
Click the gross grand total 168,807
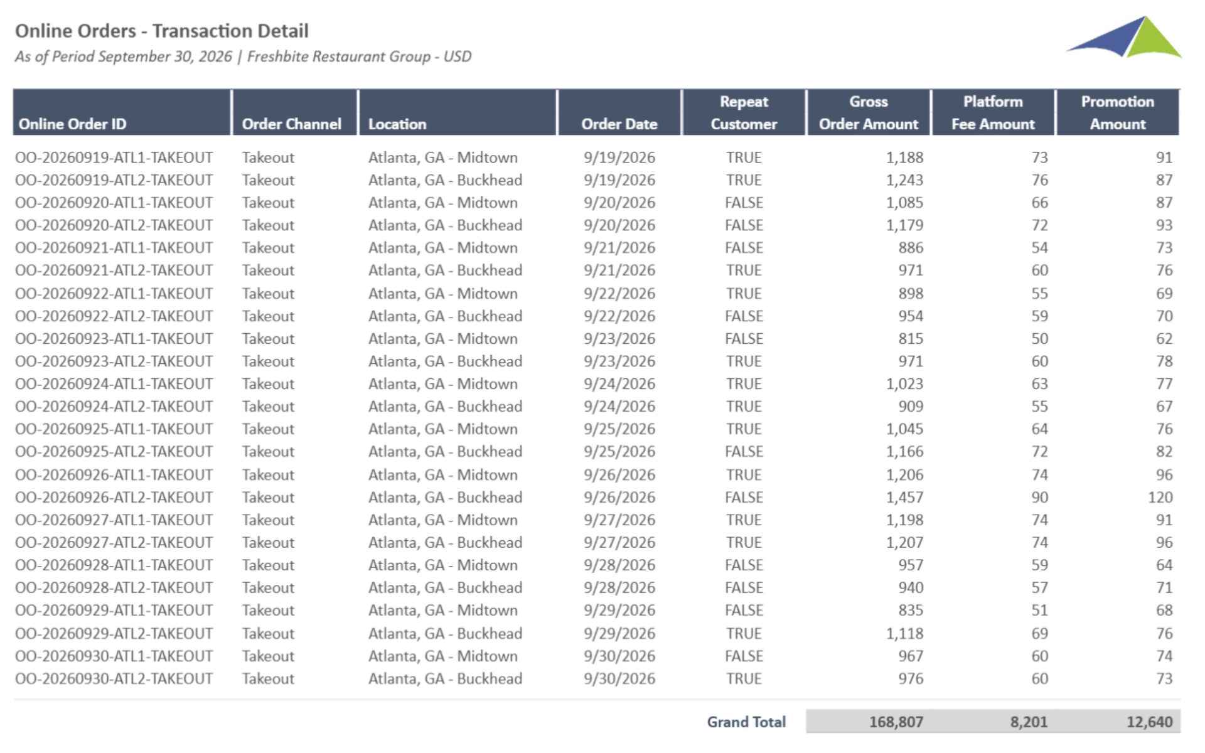[896, 722]
